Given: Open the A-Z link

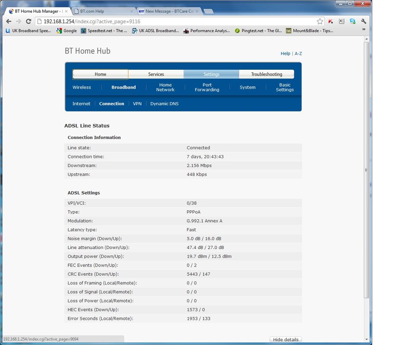Looking at the screenshot, I should tap(298, 54).
